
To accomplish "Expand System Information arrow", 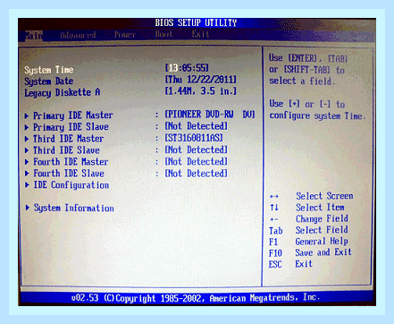I will pos(27,208).
